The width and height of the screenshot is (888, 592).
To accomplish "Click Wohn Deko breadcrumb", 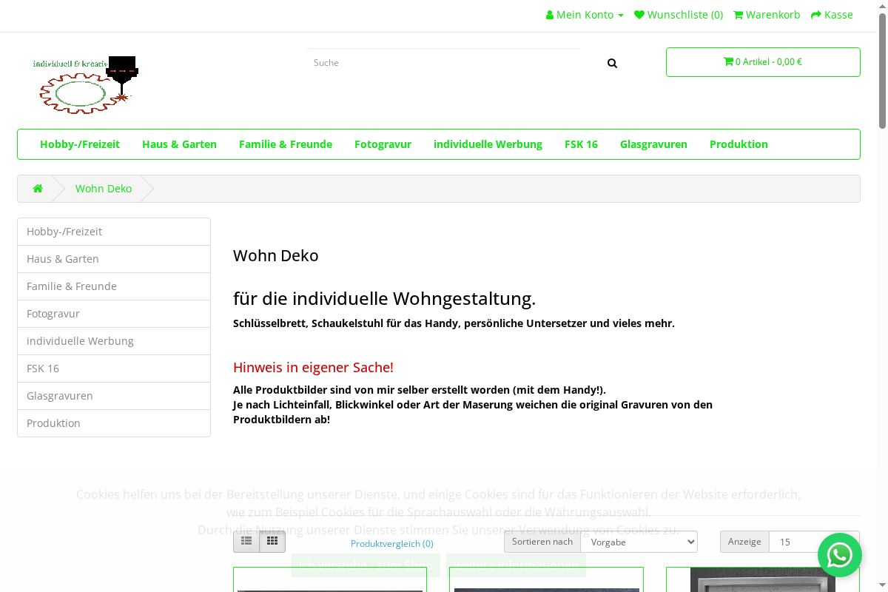I will pyautogui.click(x=104, y=189).
